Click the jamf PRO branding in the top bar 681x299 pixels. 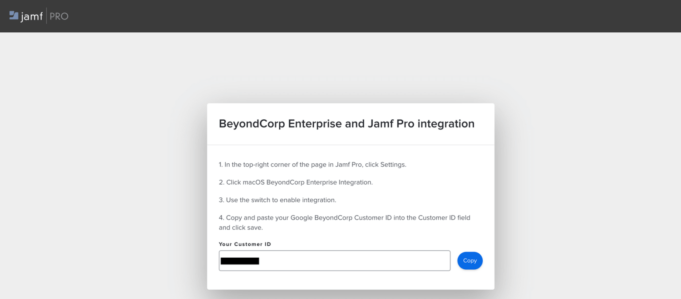pyautogui.click(x=39, y=16)
